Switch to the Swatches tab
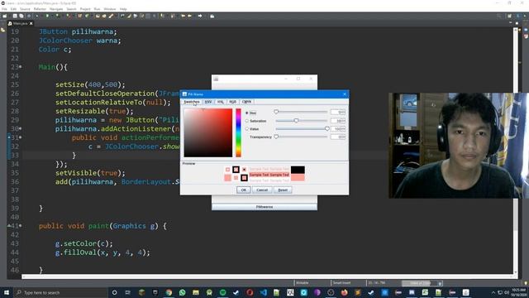The width and height of the screenshot is (529, 298). point(192,102)
